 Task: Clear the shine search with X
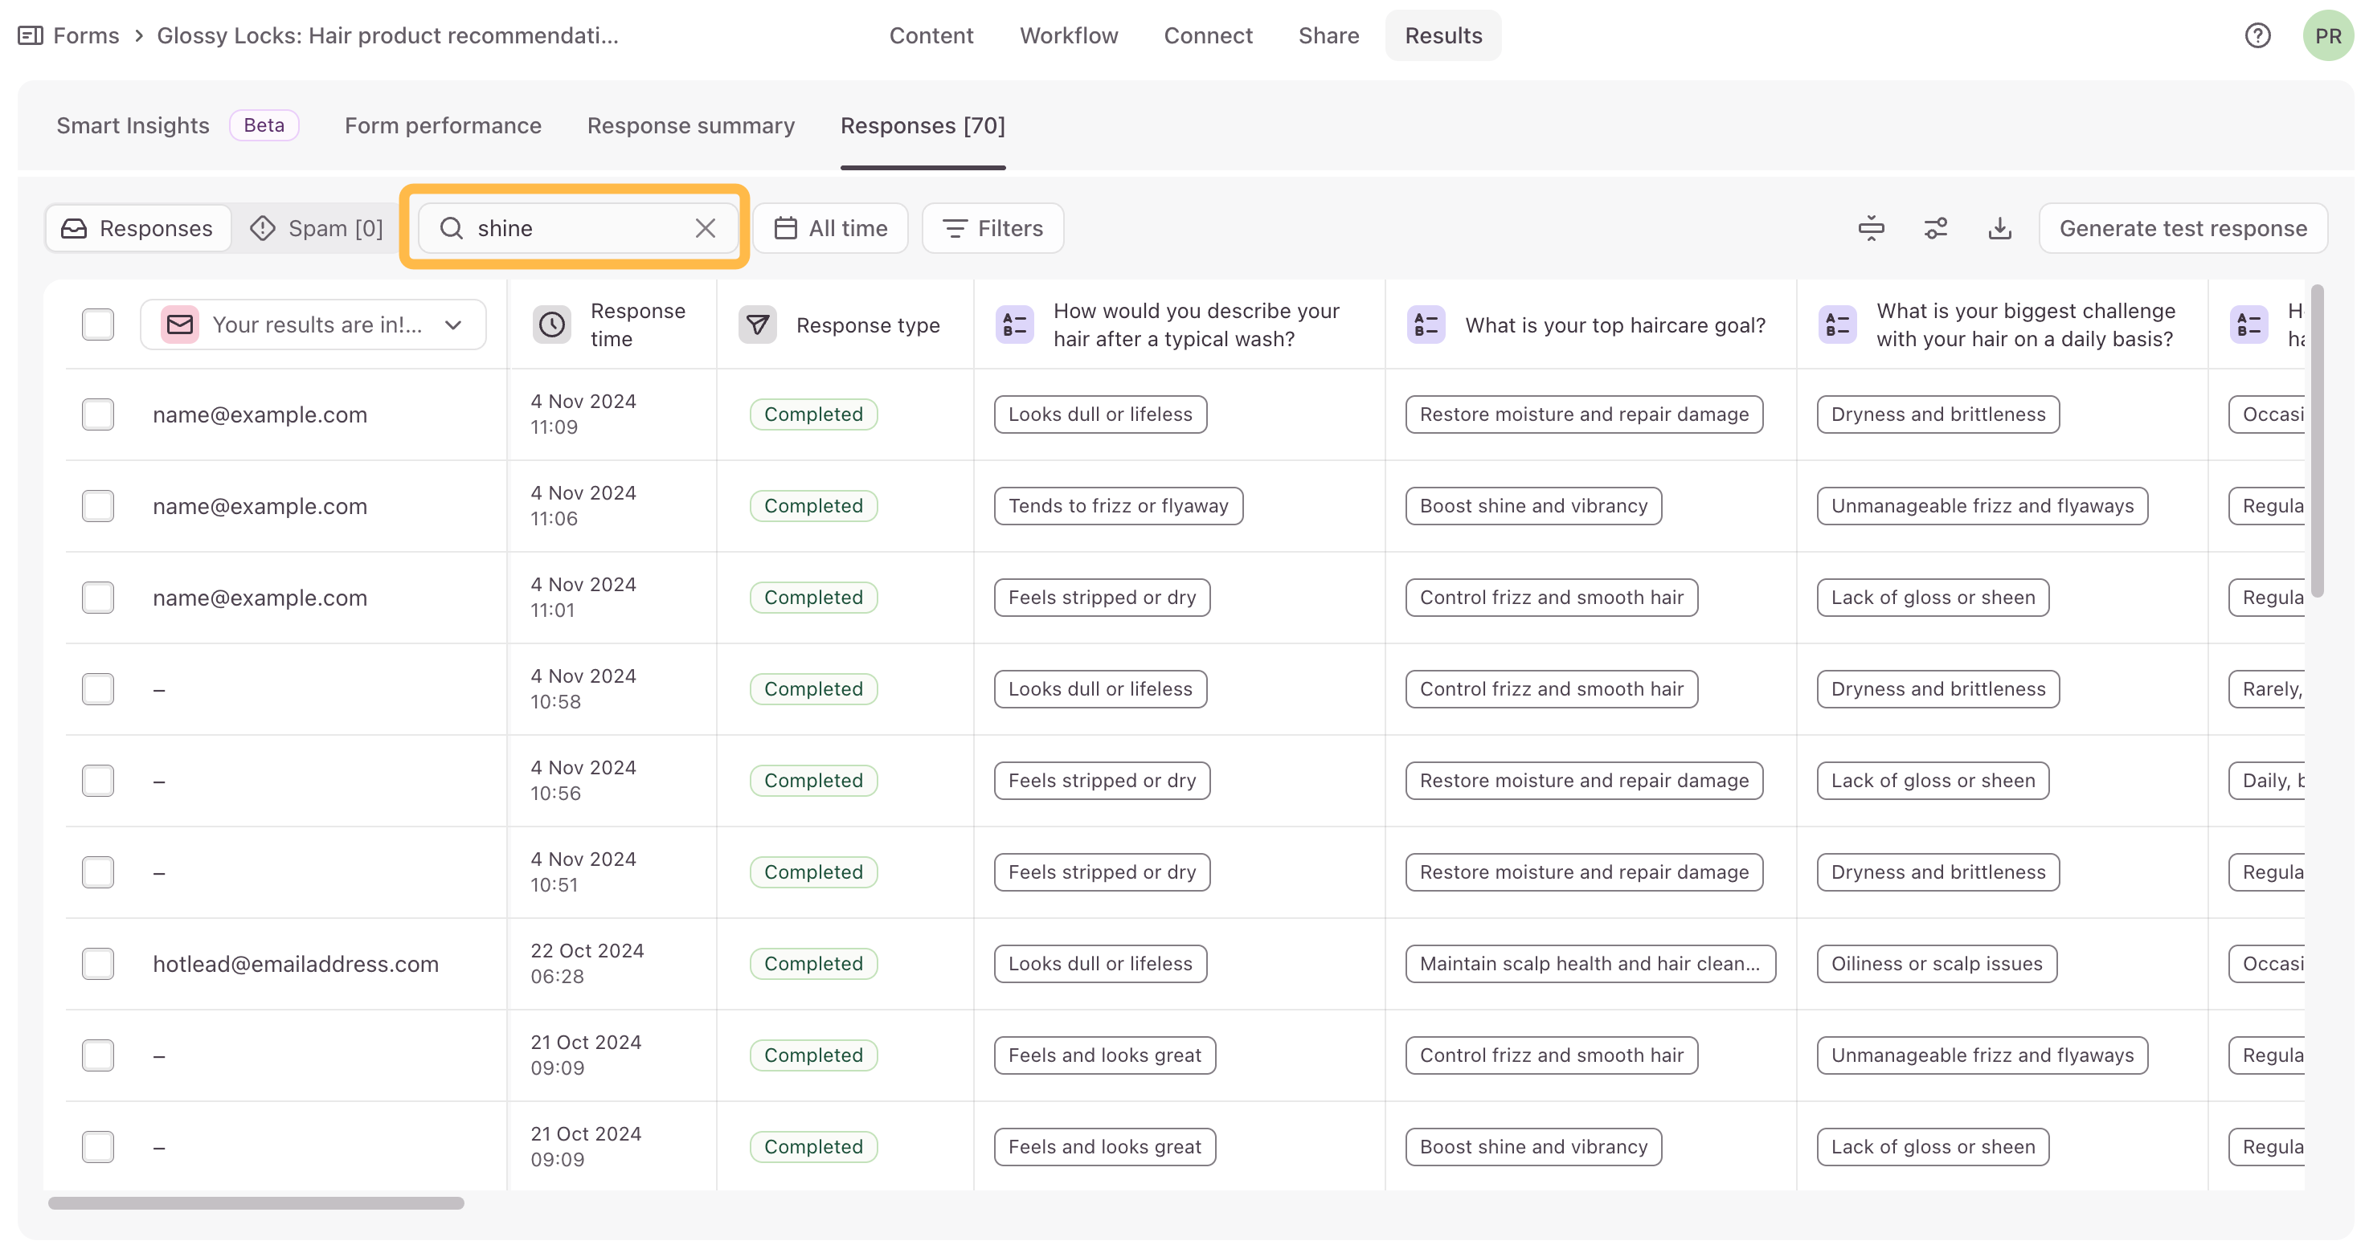705,228
